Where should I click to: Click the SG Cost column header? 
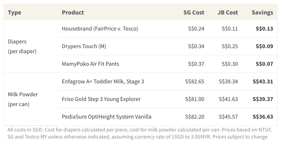coord(194,13)
